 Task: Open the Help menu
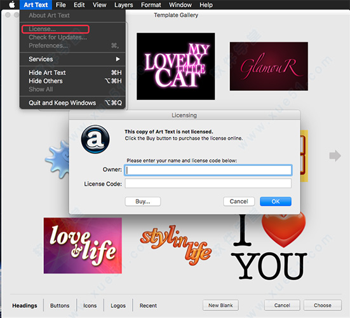click(206, 4)
